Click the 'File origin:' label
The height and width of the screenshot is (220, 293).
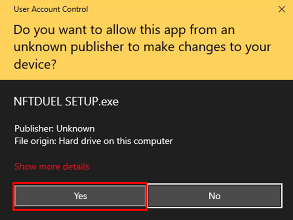[x=35, y=140]
